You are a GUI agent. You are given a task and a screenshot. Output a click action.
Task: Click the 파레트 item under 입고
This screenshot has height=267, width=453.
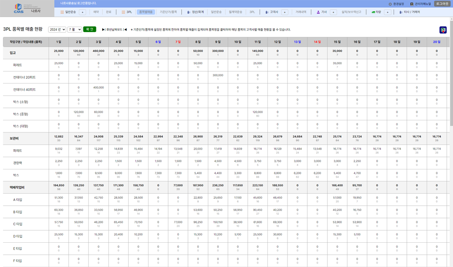coord(18,65)
